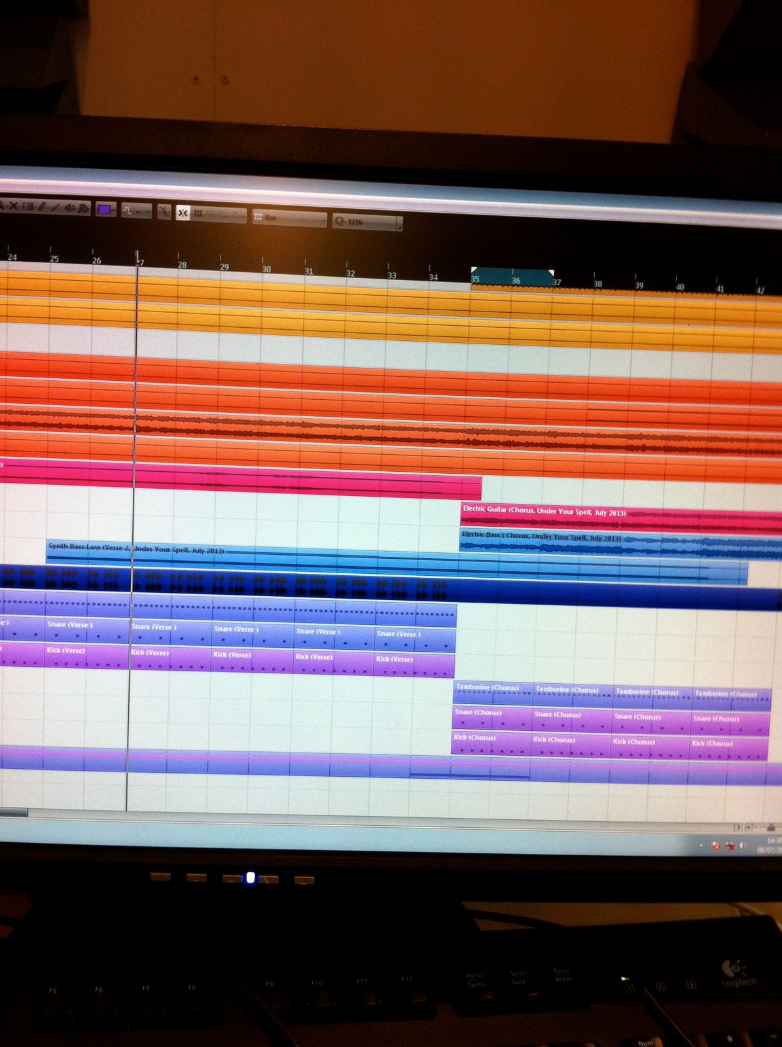Click the Snap to Zero Crossing icon

pos(164,212)
